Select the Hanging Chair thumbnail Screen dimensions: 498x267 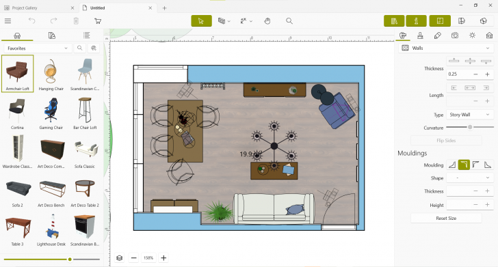point(51,74)
